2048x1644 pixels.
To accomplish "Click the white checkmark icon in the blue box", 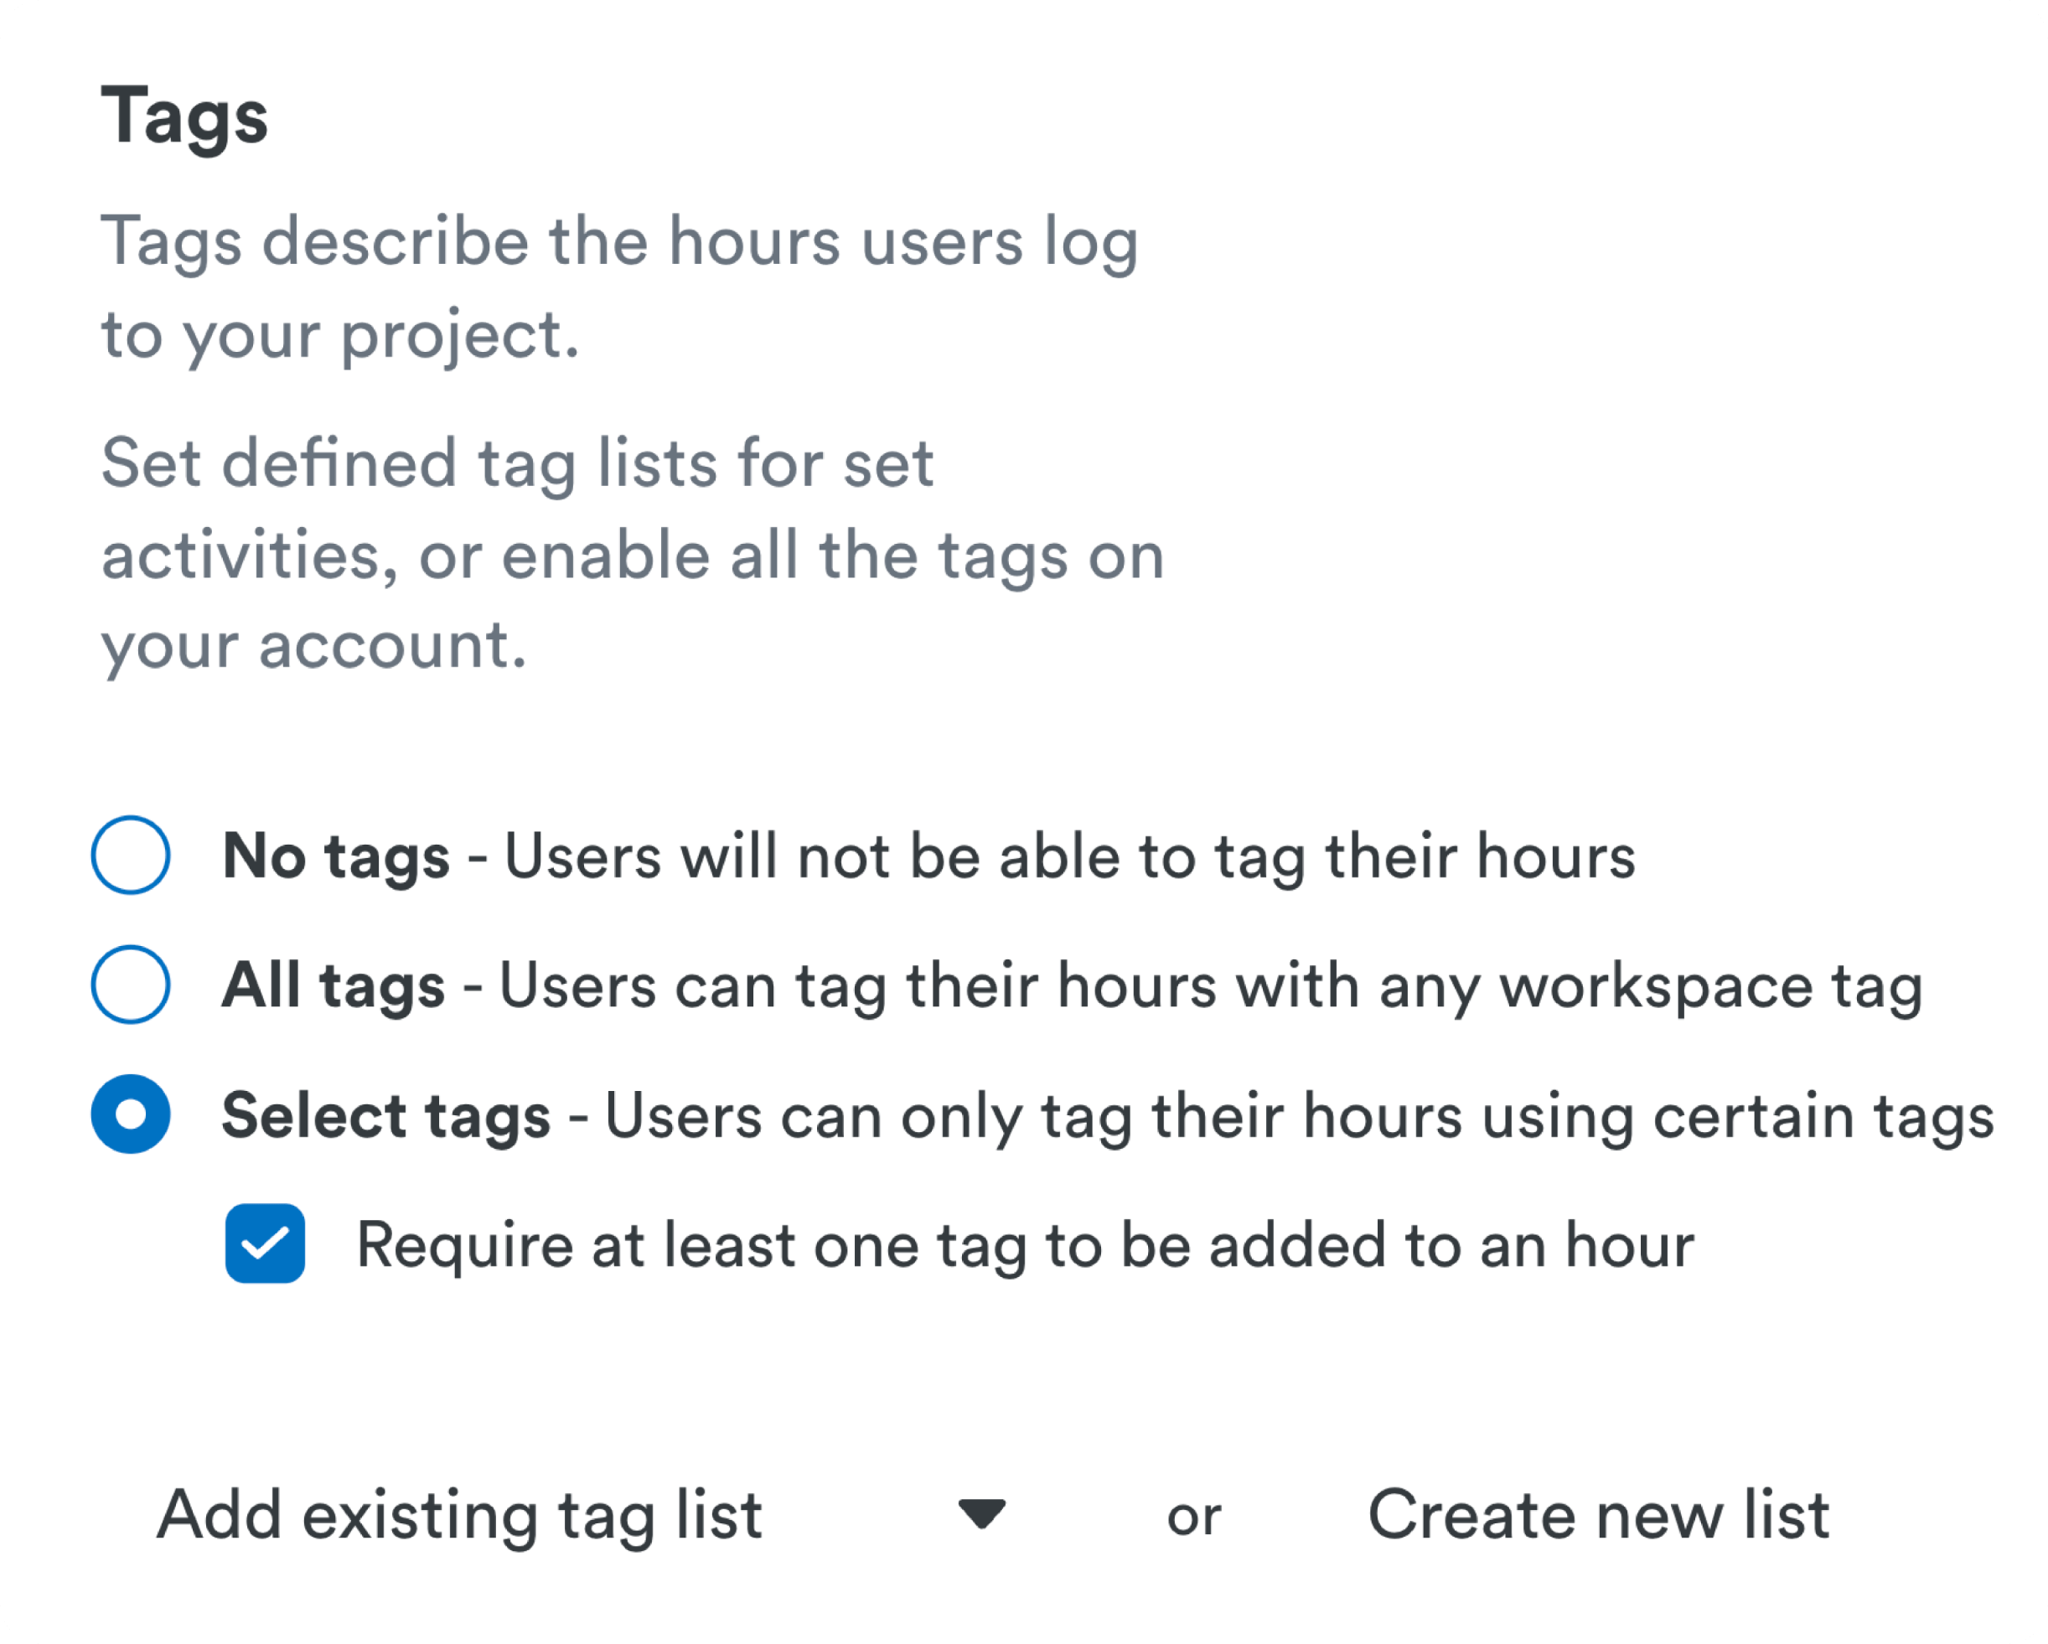I will click(x=265, y=1243).
